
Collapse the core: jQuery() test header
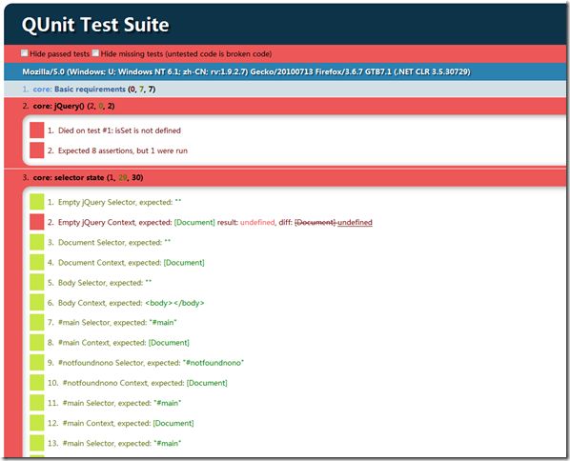pyautogui.click(x=285, y=106)
